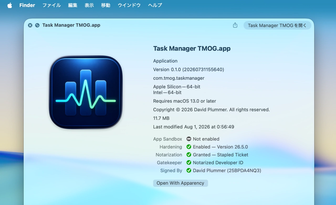Image resolution: width=336 pixels, height=205 pixels.
Task: Click the bold Task Manager TMOG.app heading
Action: tap(192, 48)
